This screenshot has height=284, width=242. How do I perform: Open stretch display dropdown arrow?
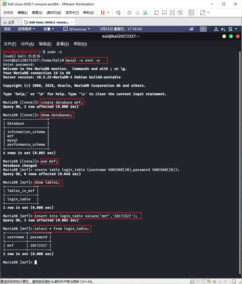[x=208, y=13]
